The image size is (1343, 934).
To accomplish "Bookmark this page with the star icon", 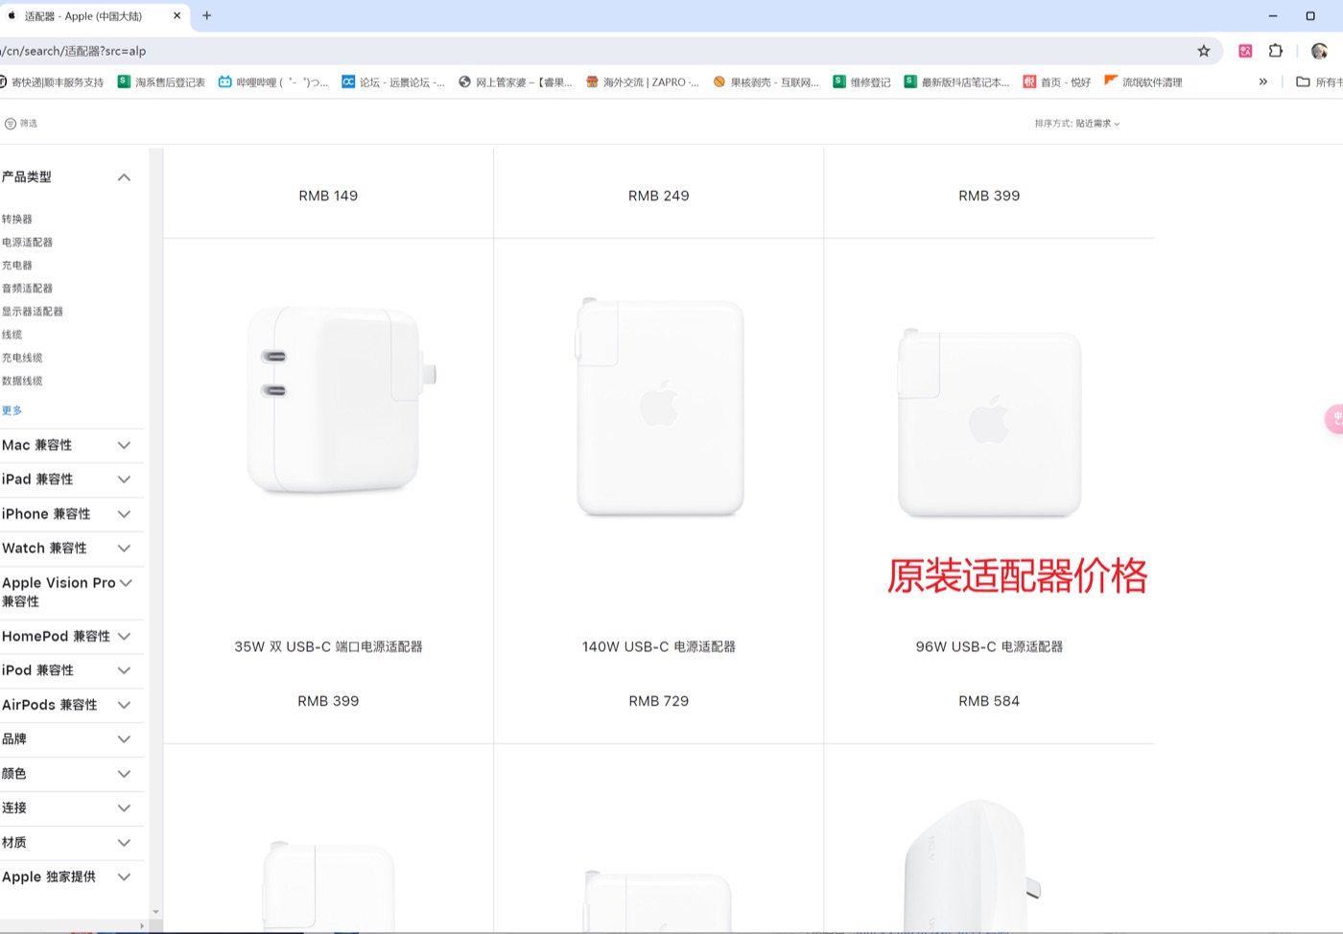I will tap(1204, 51).
